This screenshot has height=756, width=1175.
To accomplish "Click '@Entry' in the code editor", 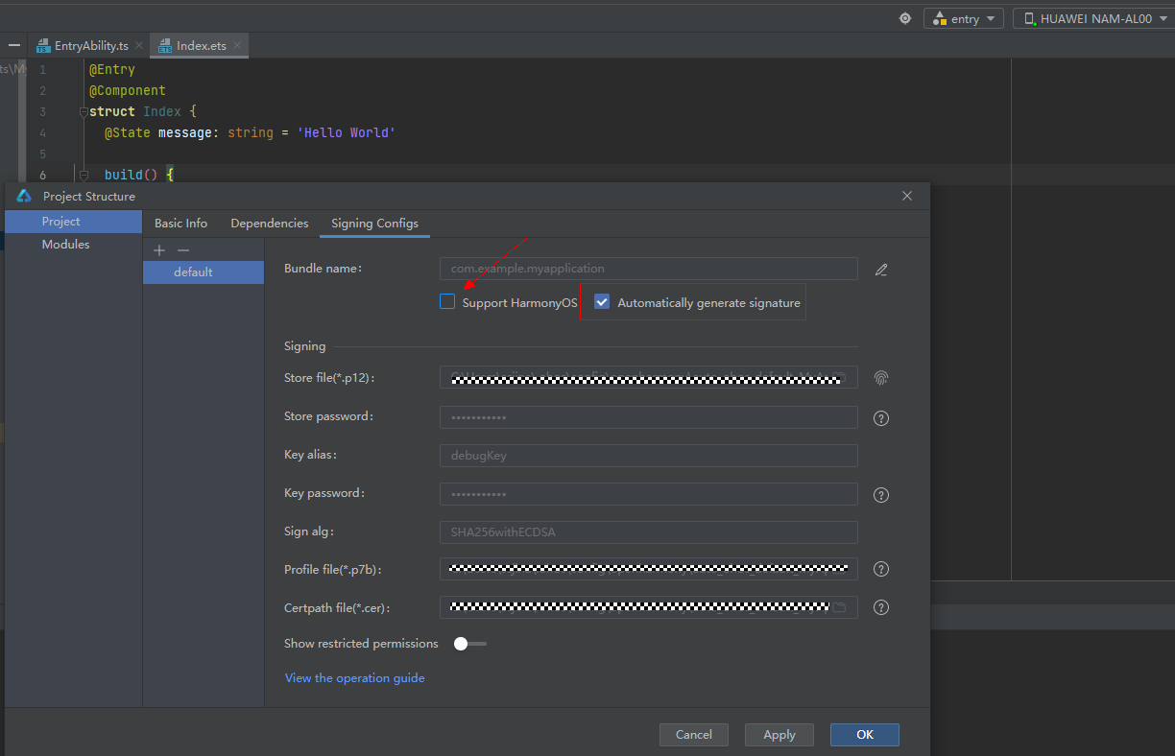I will pos(112,70).
